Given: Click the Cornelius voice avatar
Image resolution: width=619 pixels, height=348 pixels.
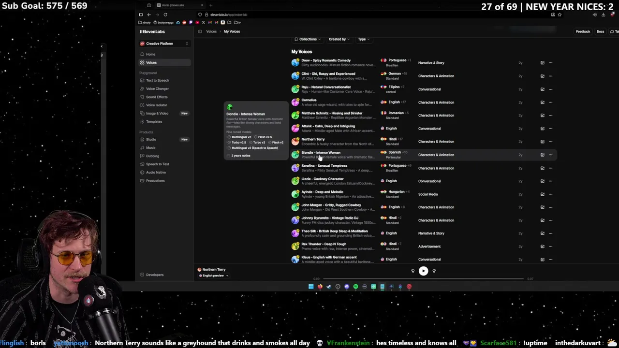Looking at the screenshot, I should (295, 102).
